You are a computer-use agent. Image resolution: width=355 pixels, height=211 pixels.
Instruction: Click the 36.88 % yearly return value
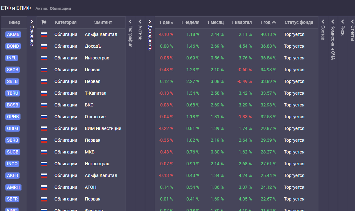coord(268,46)
